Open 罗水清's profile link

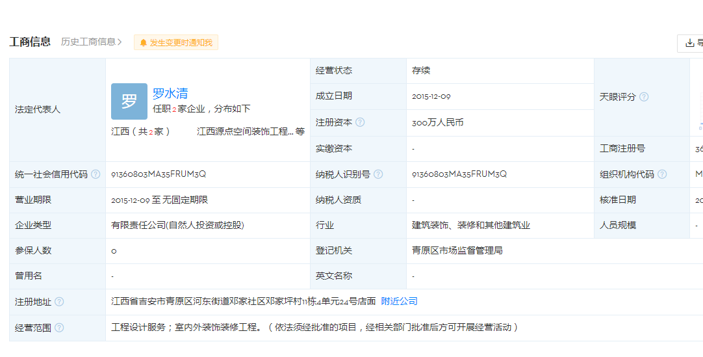(x=170, y=94)
